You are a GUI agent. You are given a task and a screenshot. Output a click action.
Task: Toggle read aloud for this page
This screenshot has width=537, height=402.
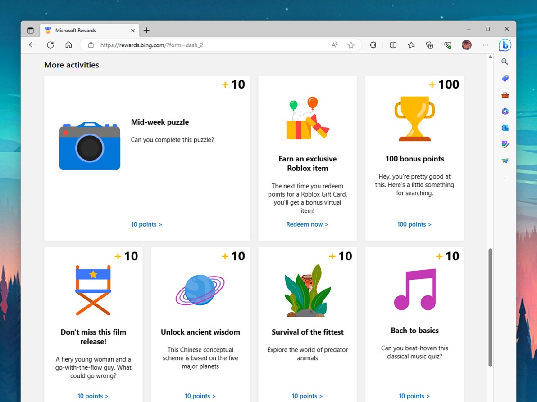334,45
